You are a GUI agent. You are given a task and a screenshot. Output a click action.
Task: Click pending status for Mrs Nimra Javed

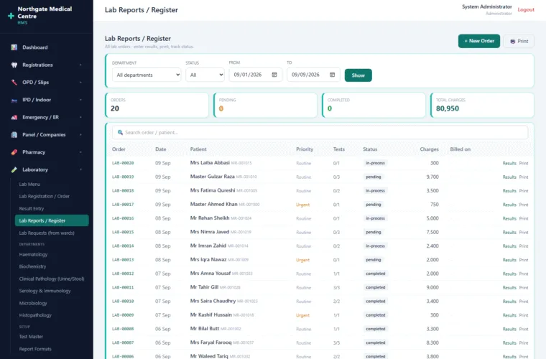coord(374,232)
